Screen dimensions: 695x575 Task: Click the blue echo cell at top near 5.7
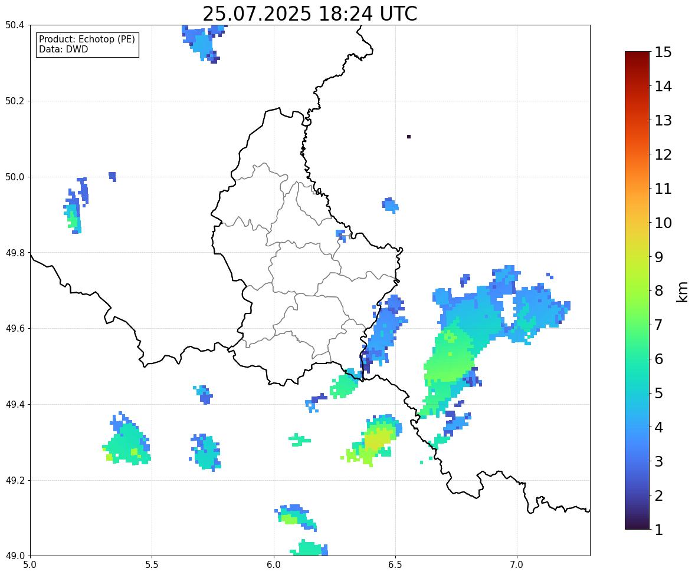pos(204,43)
